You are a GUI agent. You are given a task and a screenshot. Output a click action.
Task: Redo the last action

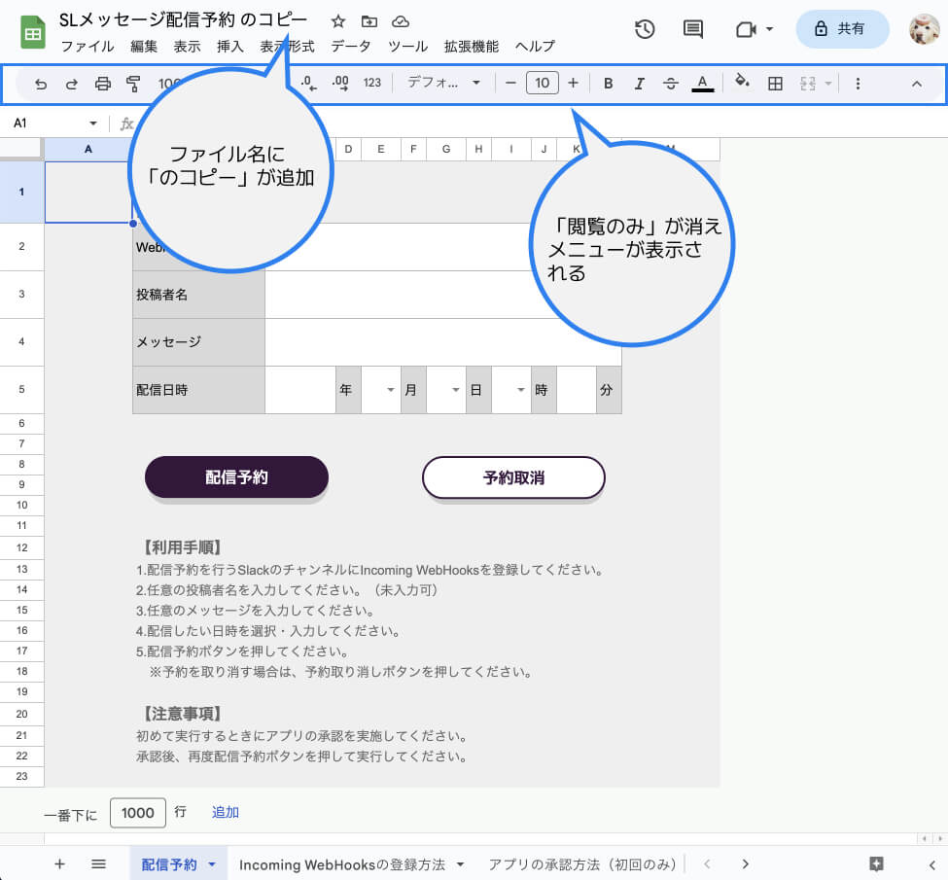71,84
